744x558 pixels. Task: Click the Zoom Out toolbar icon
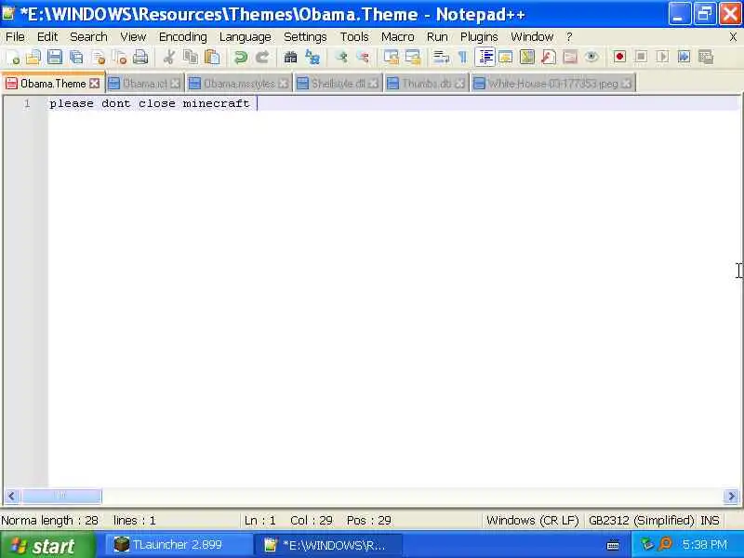363,58
